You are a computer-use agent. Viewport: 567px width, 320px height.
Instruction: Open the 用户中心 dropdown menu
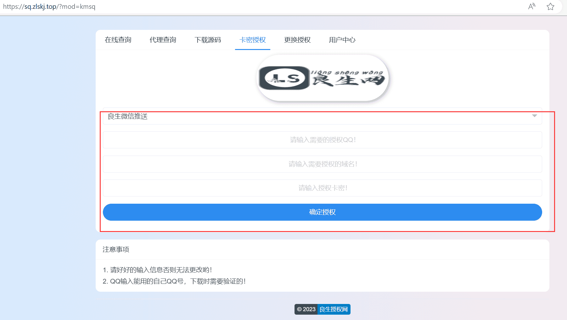342,40
